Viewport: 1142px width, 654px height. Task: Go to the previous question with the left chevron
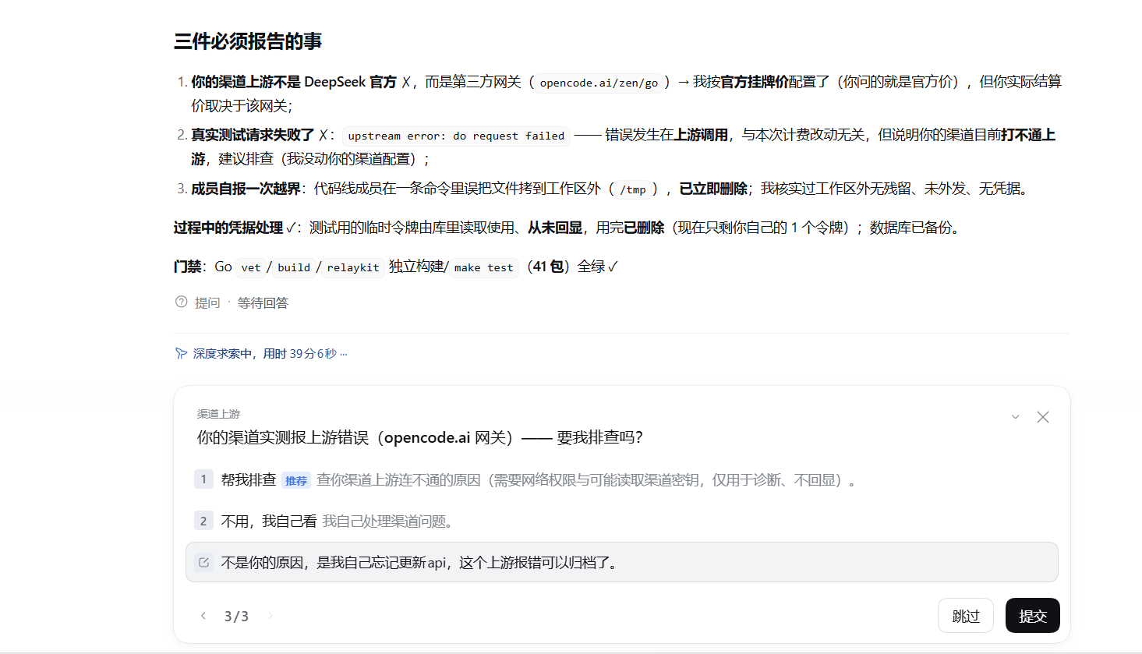[203, 616]
